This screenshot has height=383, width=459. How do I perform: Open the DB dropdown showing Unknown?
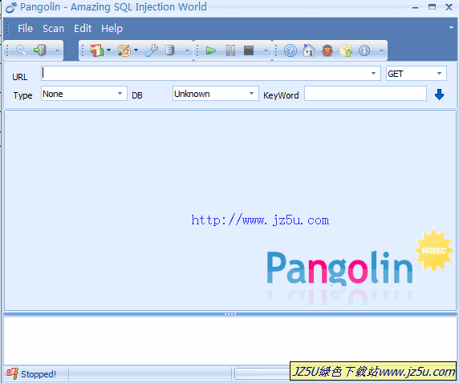point(216,94)
